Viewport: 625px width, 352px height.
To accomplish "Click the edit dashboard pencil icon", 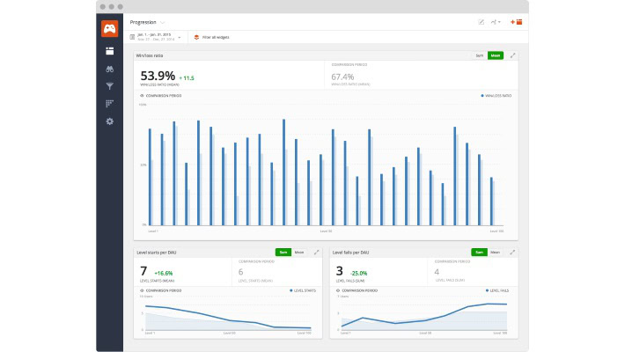I will tap(481, 21).
